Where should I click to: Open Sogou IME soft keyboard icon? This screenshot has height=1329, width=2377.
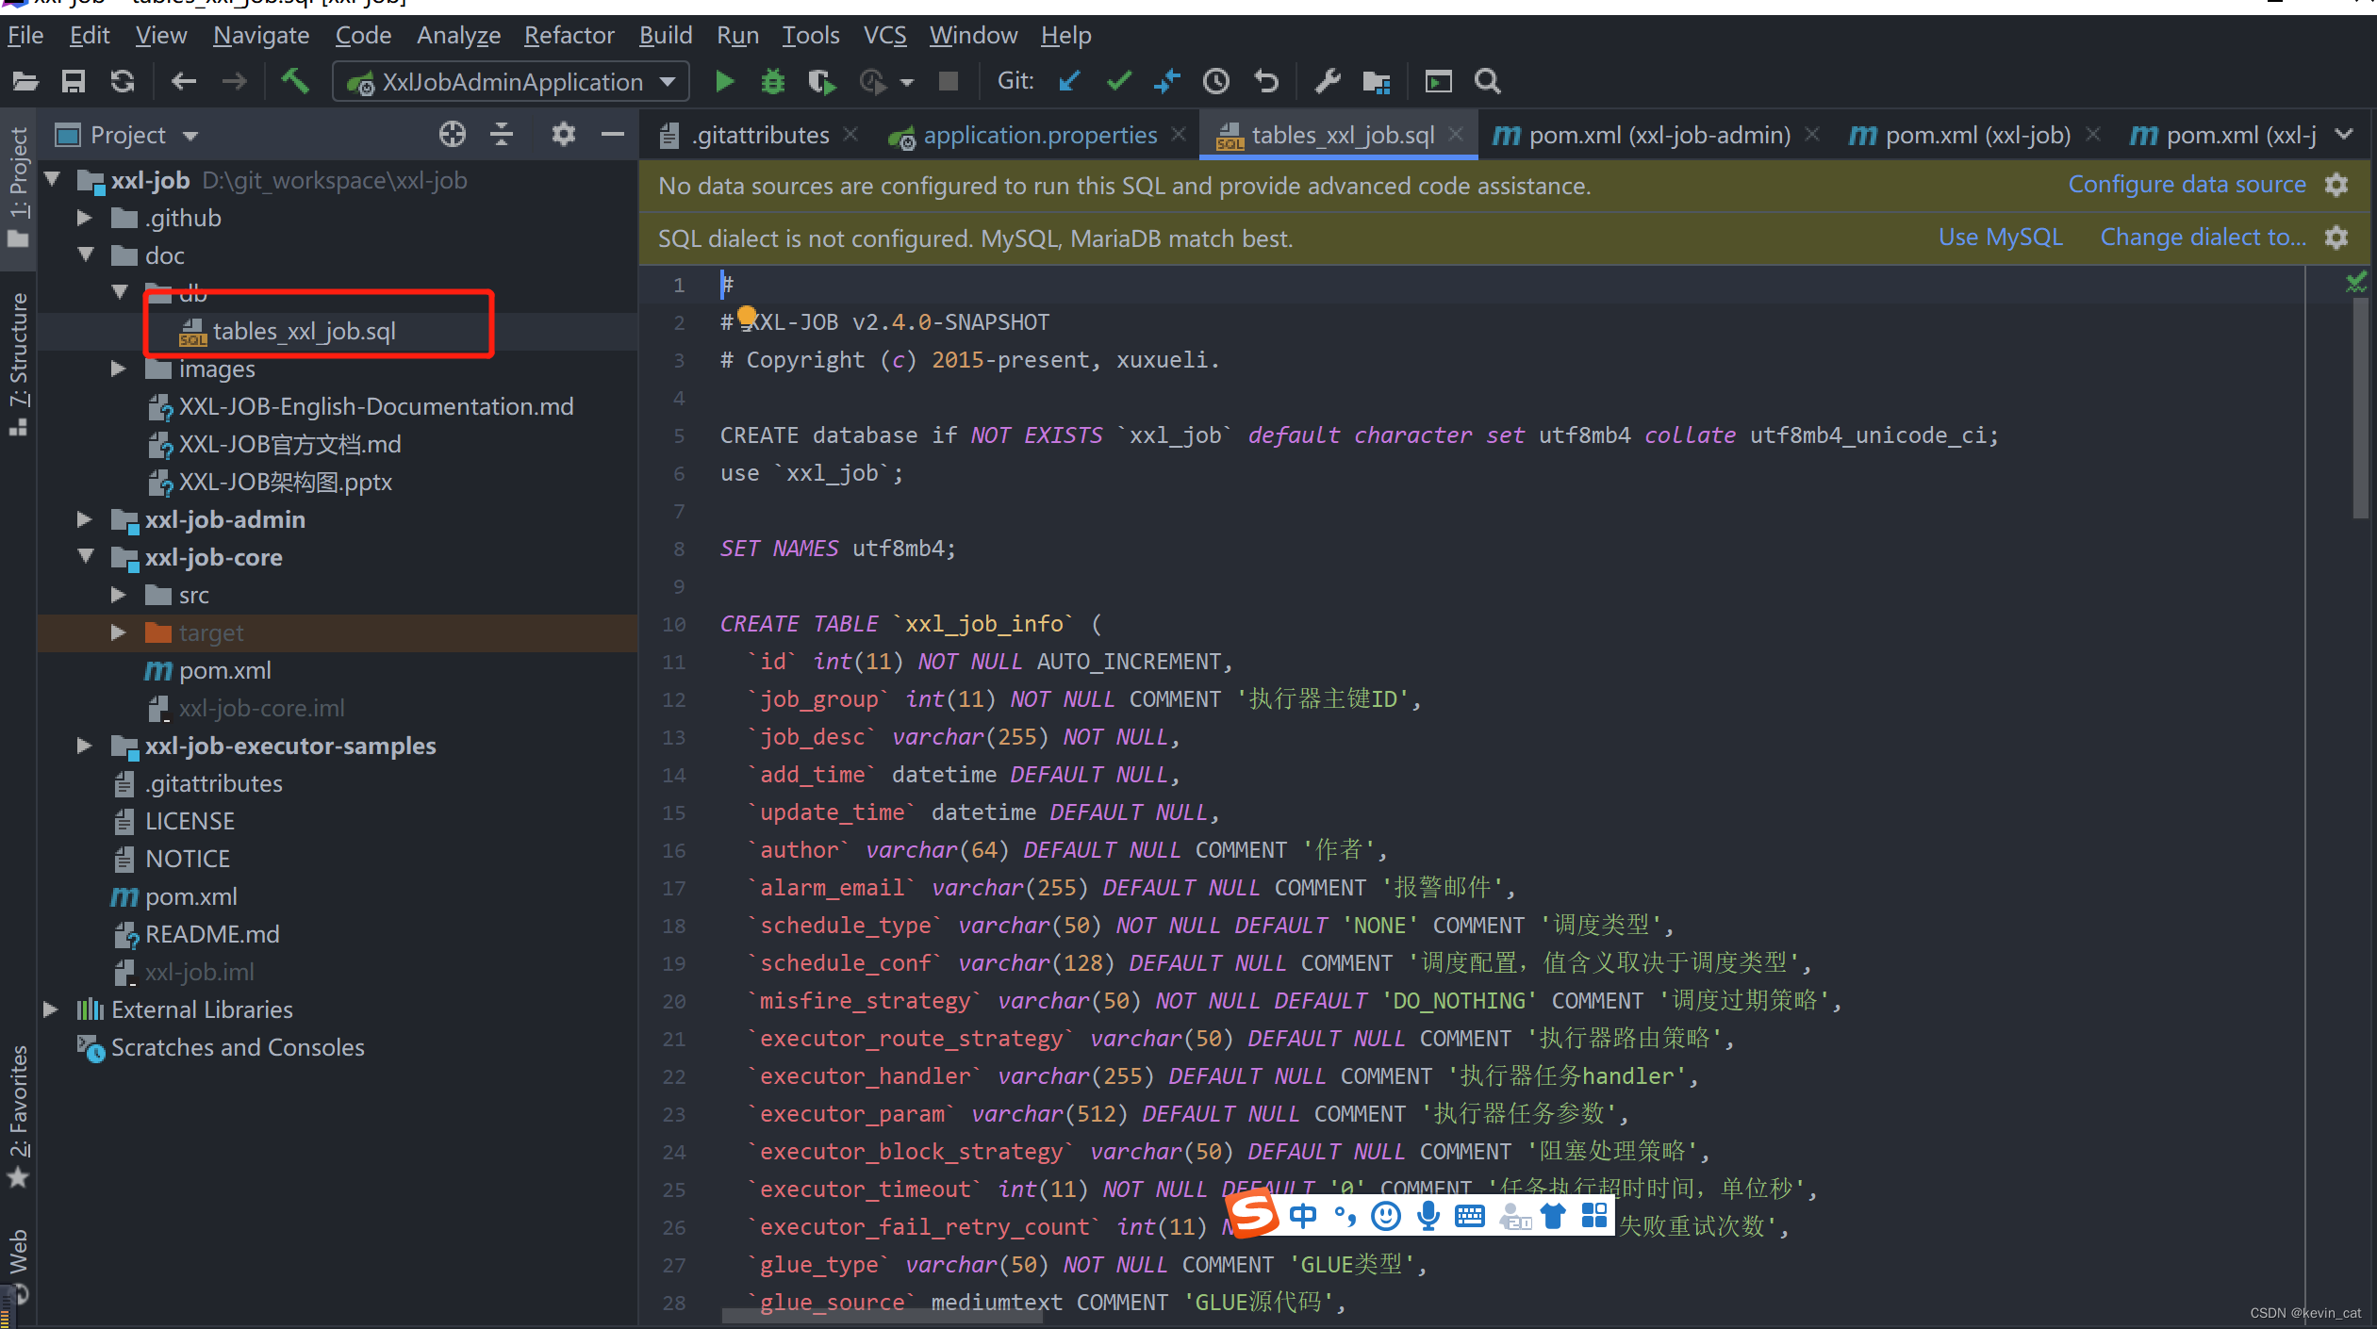(x=1470, y=1216)
